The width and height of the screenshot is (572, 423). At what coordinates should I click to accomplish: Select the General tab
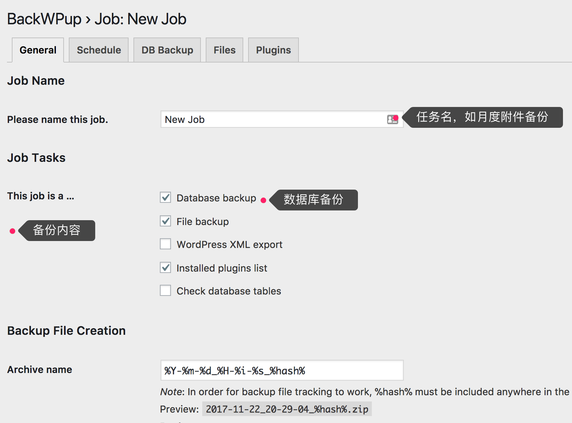click(38, 50)
